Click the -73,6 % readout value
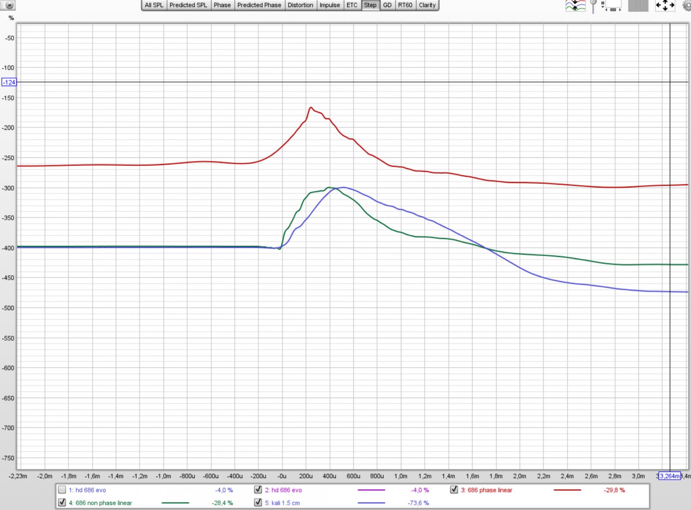691x510 pixels. [x=418, y=503]
